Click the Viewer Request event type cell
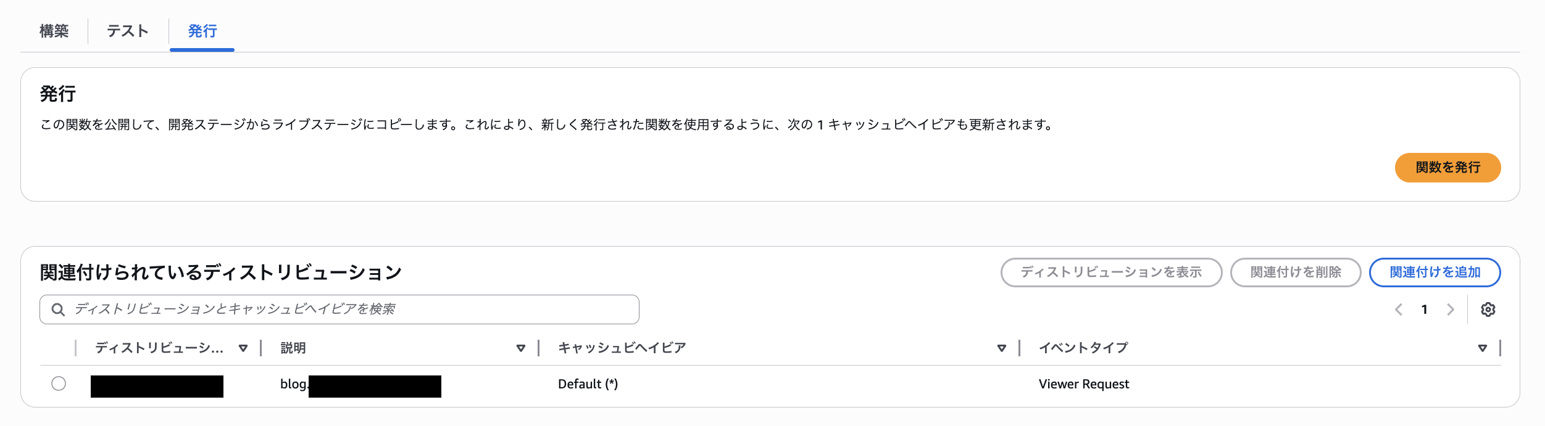 [x=1084, y=384]
